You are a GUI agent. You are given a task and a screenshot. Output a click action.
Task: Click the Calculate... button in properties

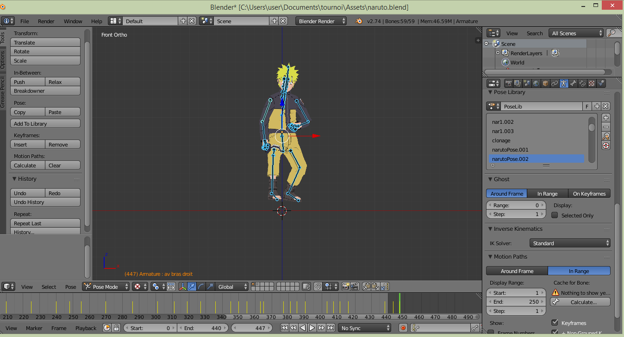tap(580, 302)
